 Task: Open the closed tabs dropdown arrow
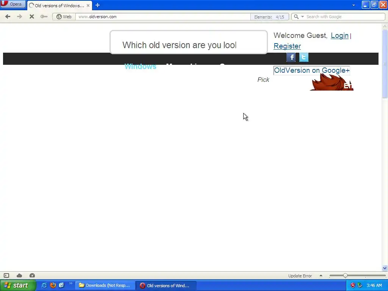pos(354,5)
